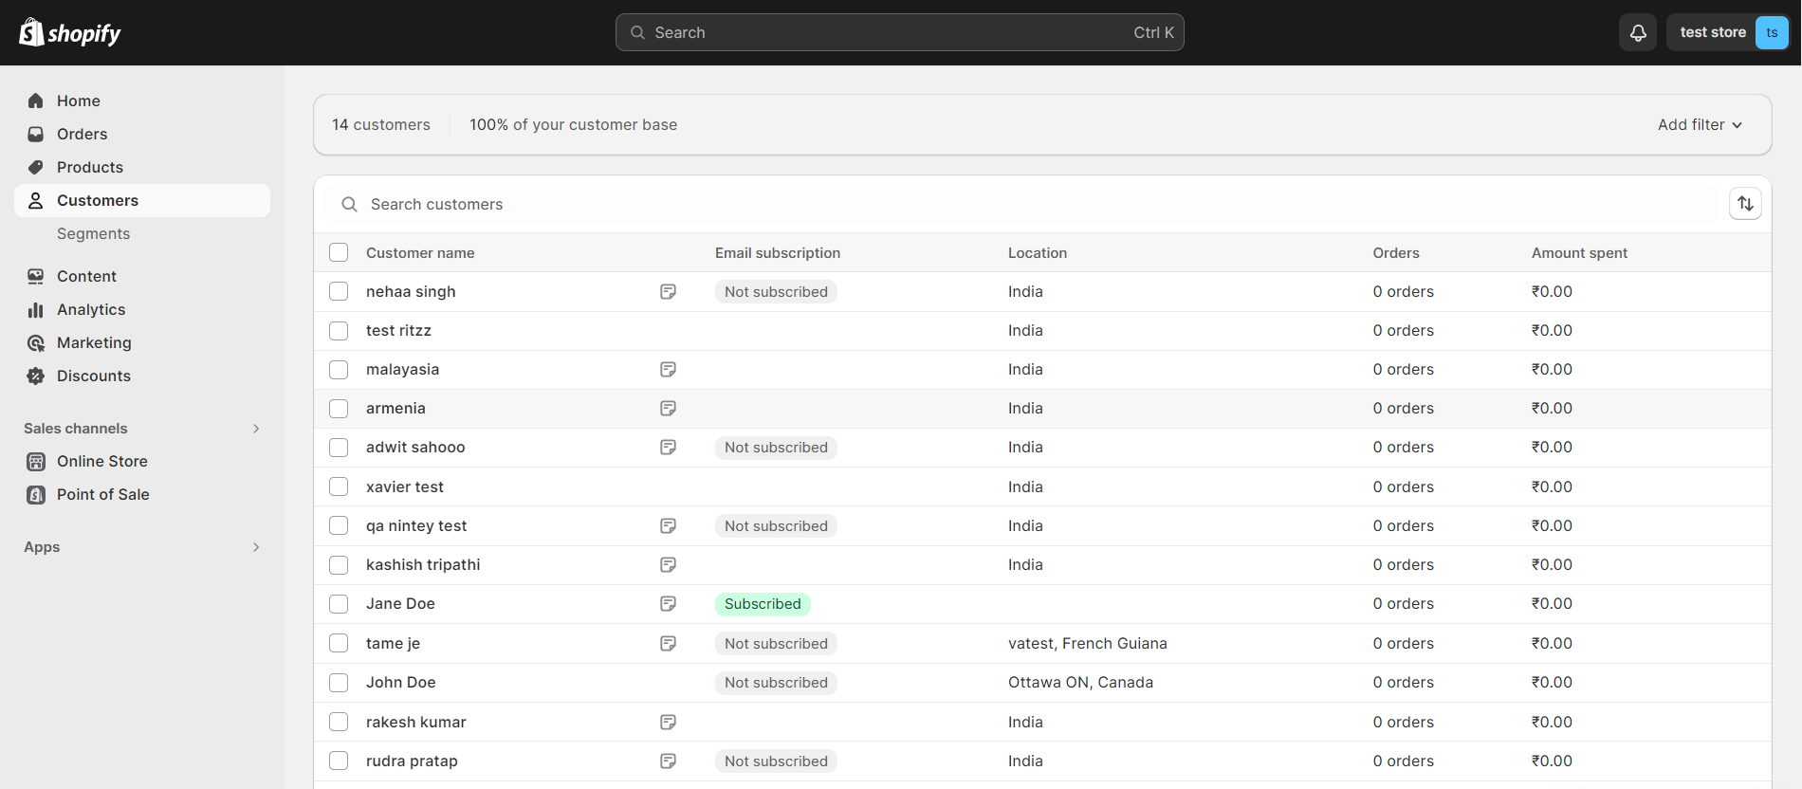Click the Home icon in sidebar
Image resolution: width=1802 pixels, height=789 pixels.
pyautogui.click(x=36, y=101)
